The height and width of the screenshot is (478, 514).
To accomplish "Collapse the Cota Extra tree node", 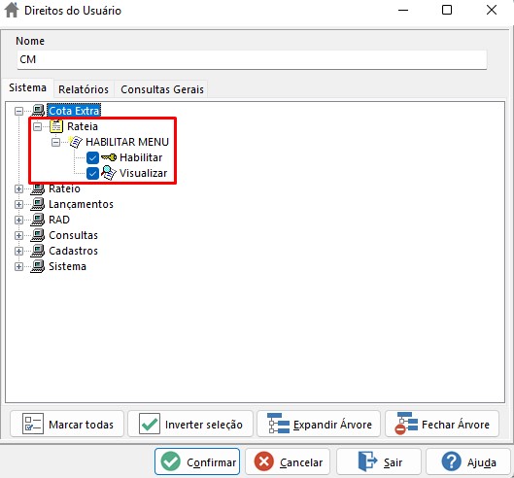I will click(18, 111).
